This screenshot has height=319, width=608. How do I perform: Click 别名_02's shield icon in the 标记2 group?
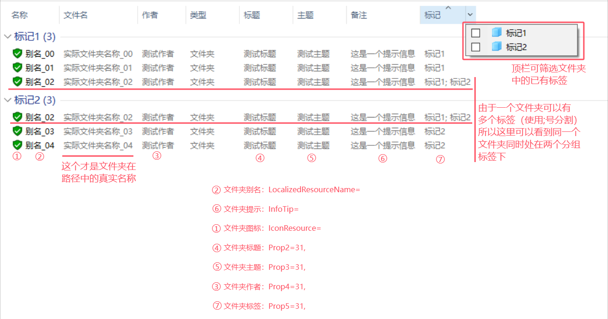(x=18, y=117)
